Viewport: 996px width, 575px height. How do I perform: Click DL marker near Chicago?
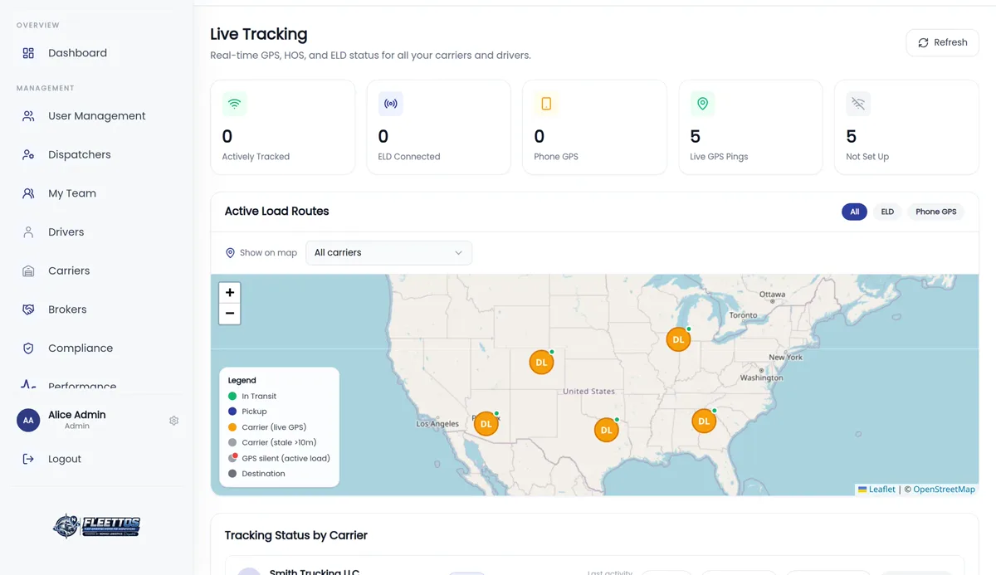click(678, 339)
